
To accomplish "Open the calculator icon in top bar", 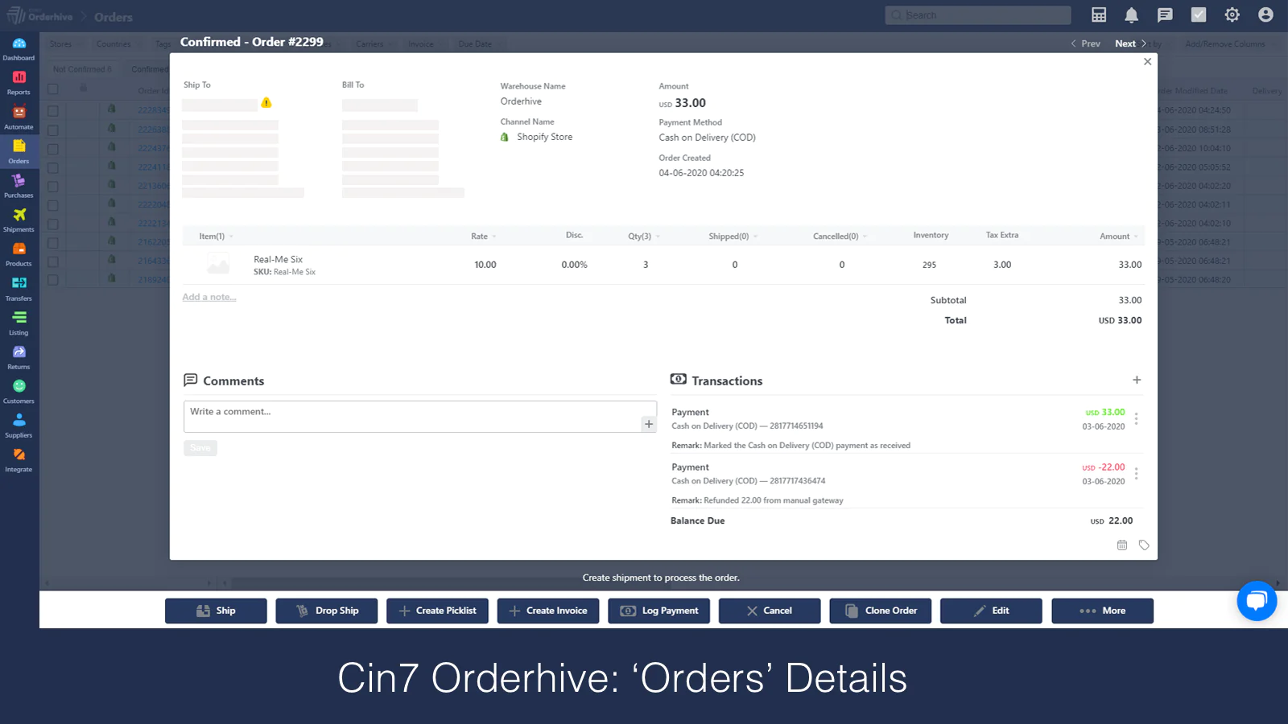I will point(1099,14).
